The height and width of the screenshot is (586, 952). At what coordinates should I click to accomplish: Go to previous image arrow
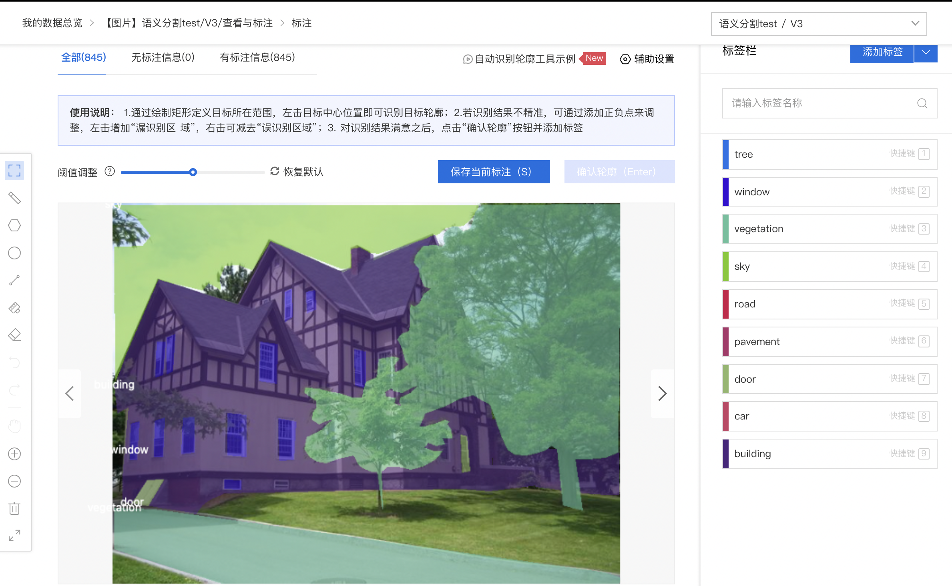70,393
